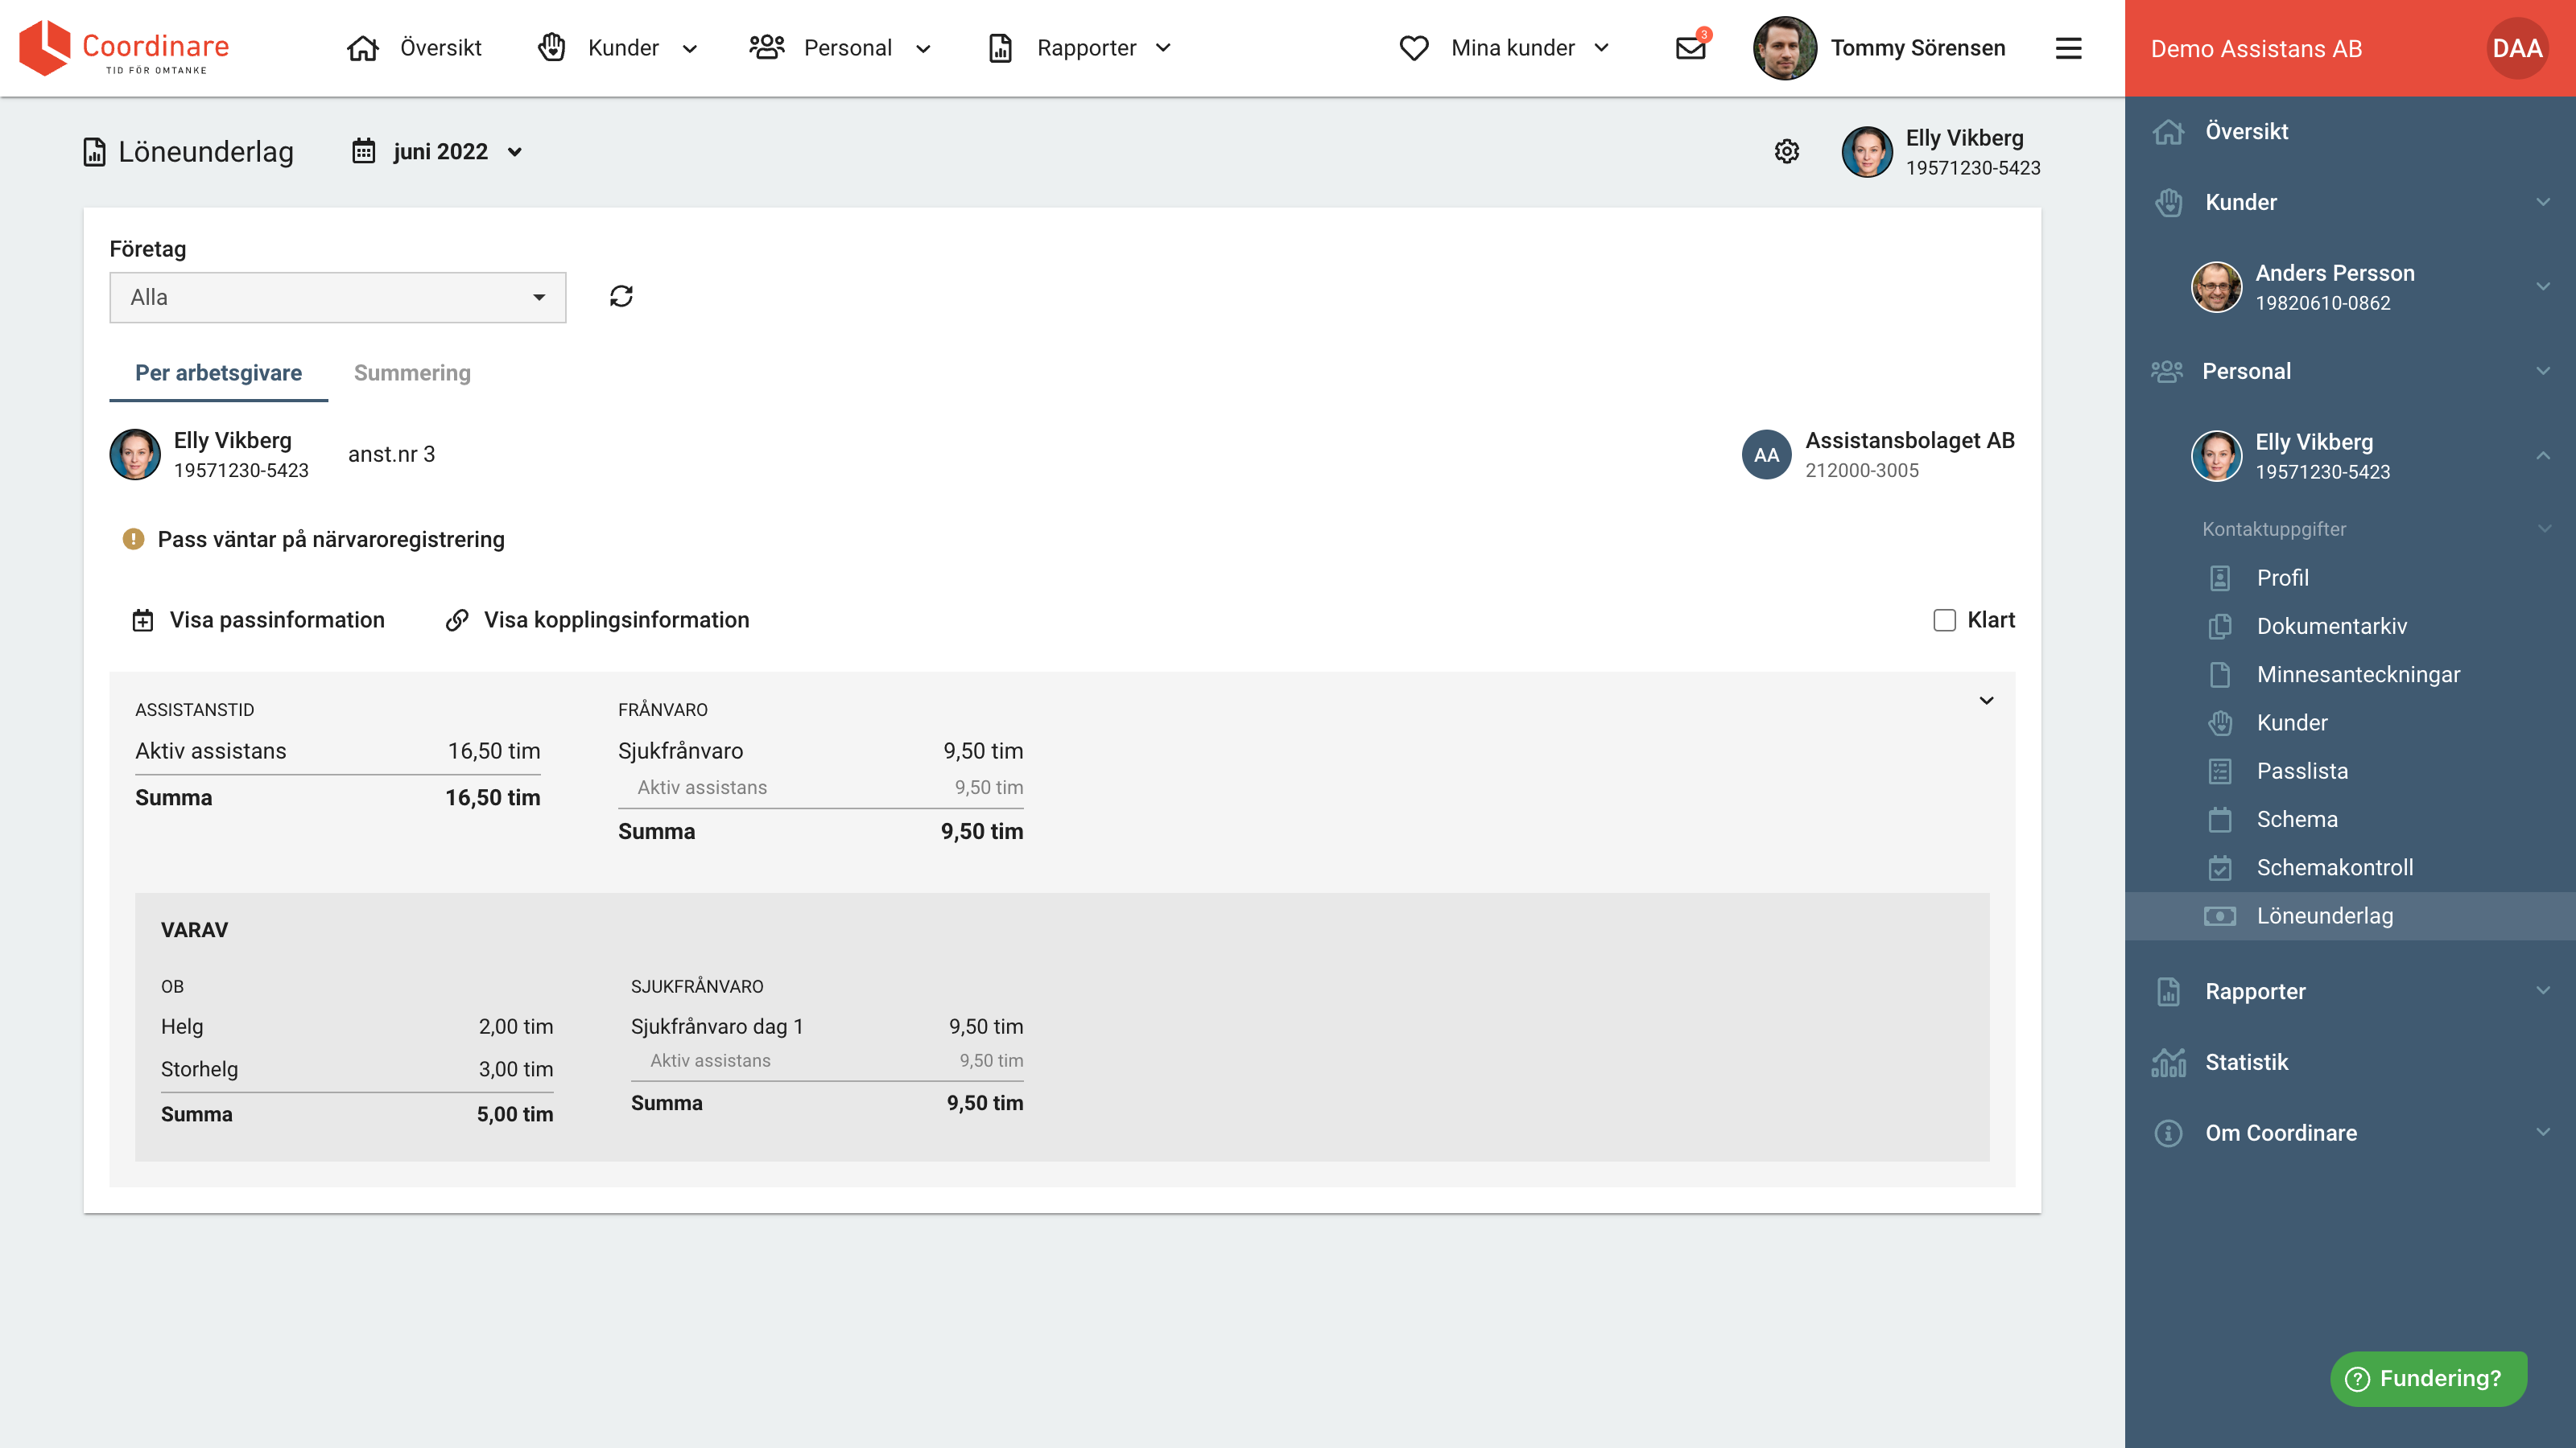Collapse the Elly Vikberg sidebar section
Screen dimensions: 2576x1448
pyautogui.click(x=2542, y=455)
